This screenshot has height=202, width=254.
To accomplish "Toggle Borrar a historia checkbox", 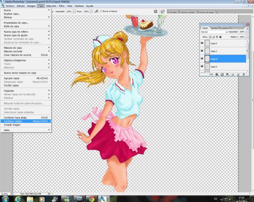I will point(101,11).
